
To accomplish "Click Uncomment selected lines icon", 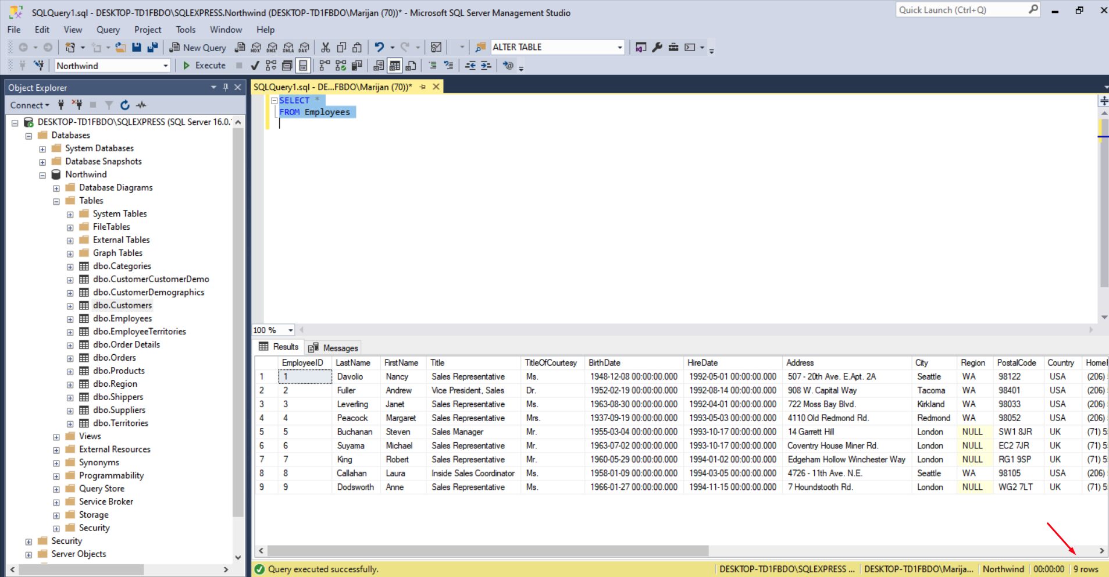I will [448, 66].
